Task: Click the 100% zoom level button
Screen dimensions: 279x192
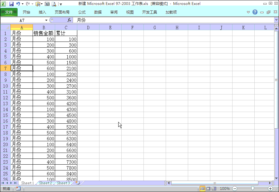Action: (x=225, y=189)
